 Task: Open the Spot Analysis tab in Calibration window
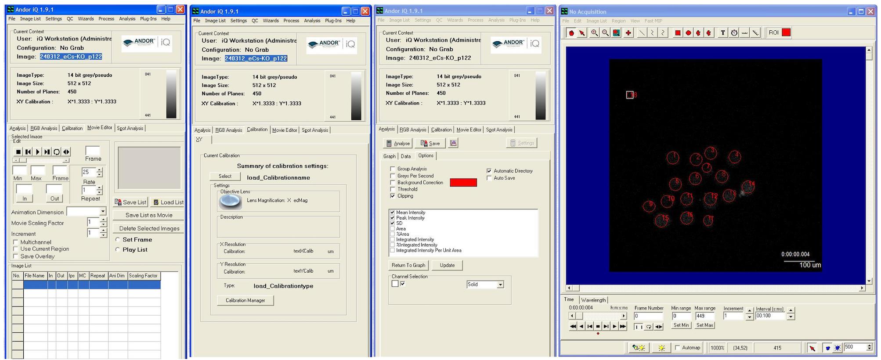pyautogui.click(x=314, y=130)
